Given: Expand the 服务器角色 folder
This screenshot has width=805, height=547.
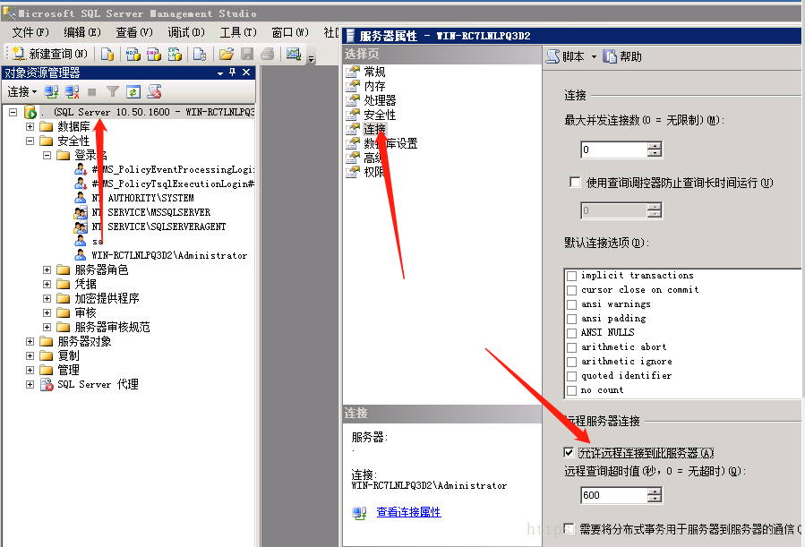Looking at the screenshot, I should (47, 269).
